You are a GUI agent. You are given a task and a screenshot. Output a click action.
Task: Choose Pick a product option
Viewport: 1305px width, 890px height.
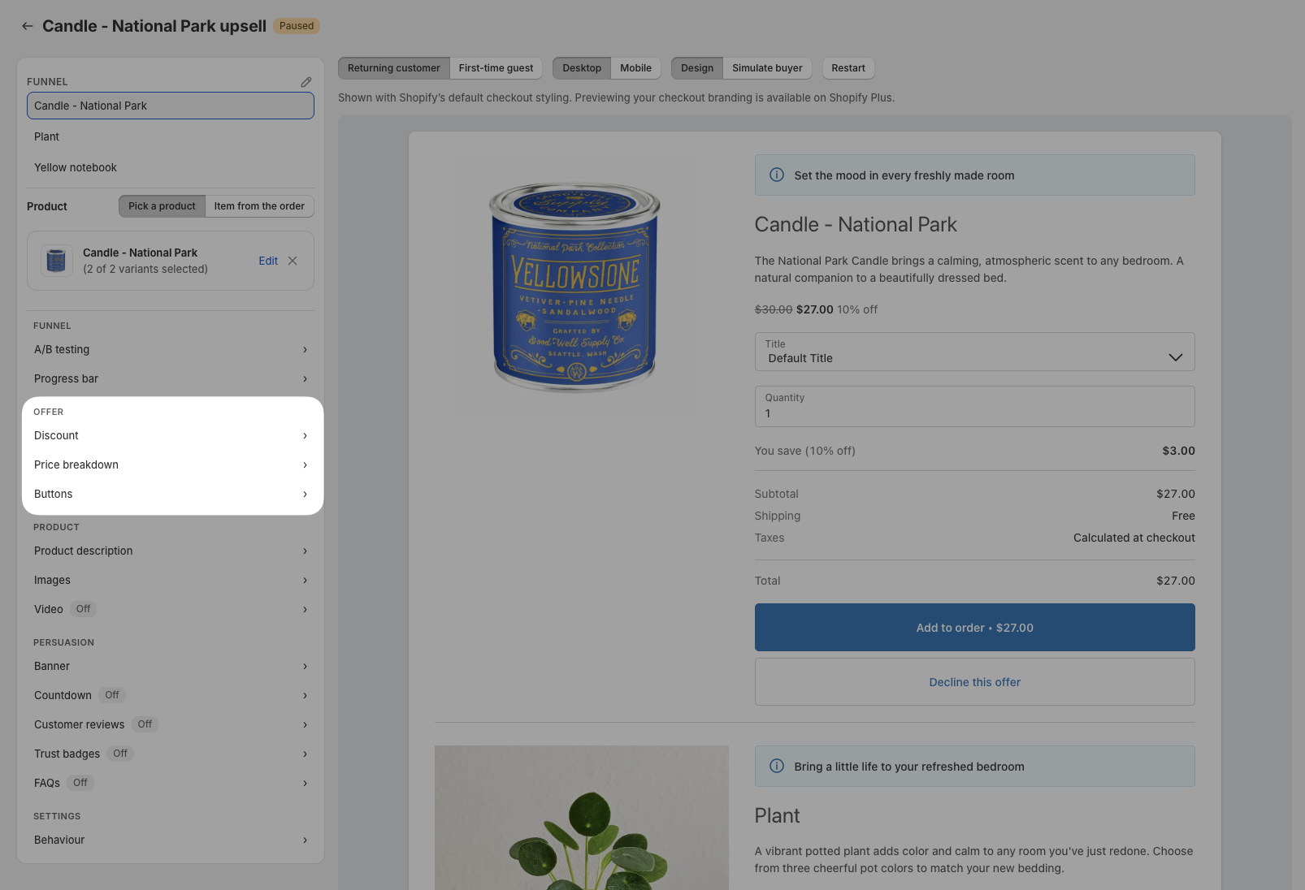click(162, 206)
